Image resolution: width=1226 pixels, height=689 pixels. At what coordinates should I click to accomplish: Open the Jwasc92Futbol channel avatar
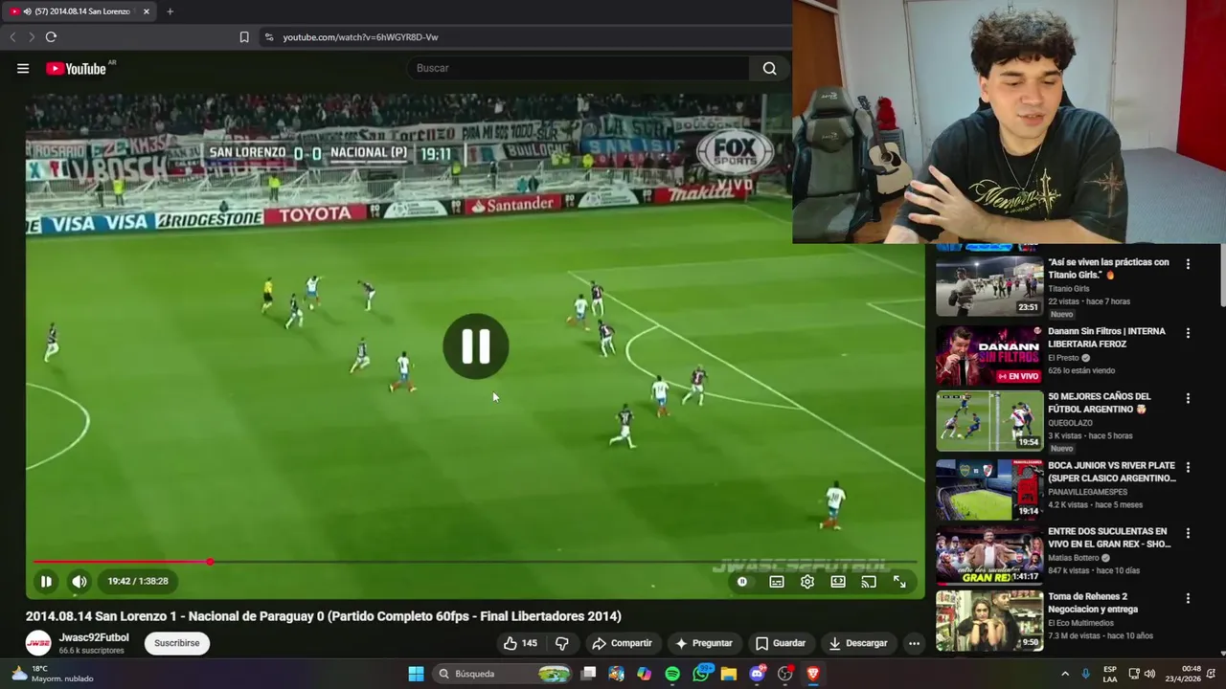pyautogui.click(x=38, y=643)
